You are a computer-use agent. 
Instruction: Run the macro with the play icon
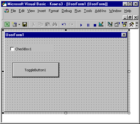tap(81, 25)
